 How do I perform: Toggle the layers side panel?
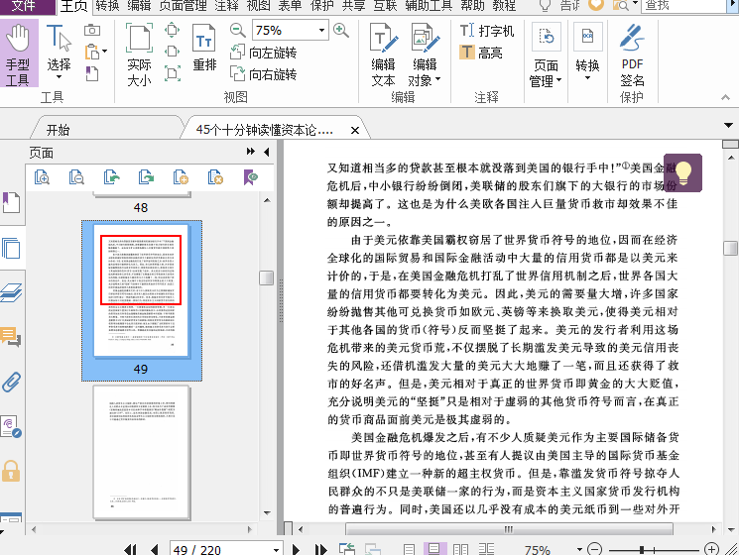[11, 292]
